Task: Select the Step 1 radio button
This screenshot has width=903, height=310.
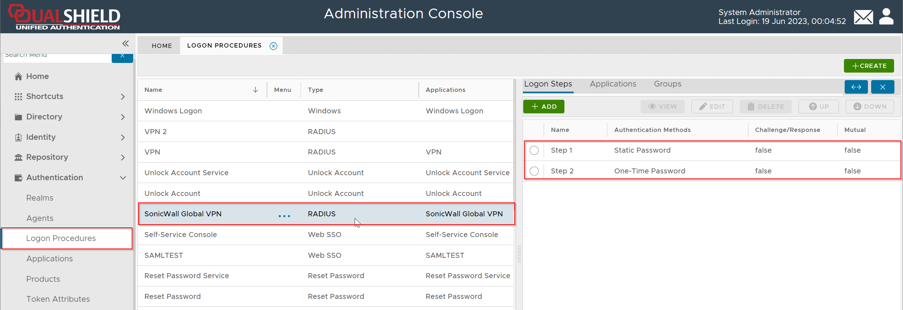Action: coord(534,151)
